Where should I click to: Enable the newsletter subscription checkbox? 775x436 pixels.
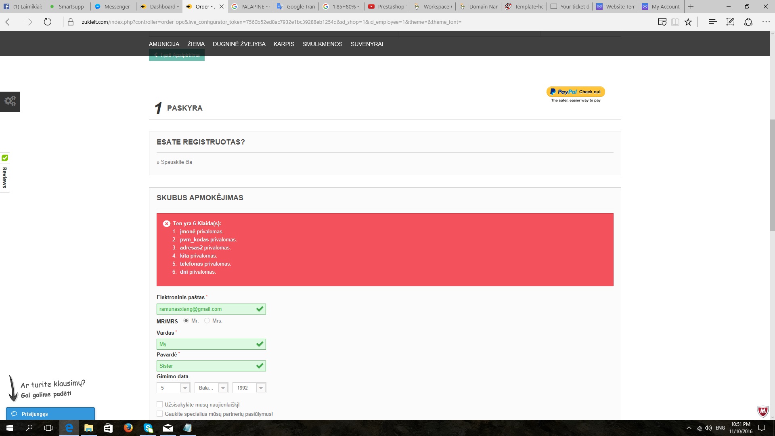pos(160,405)
